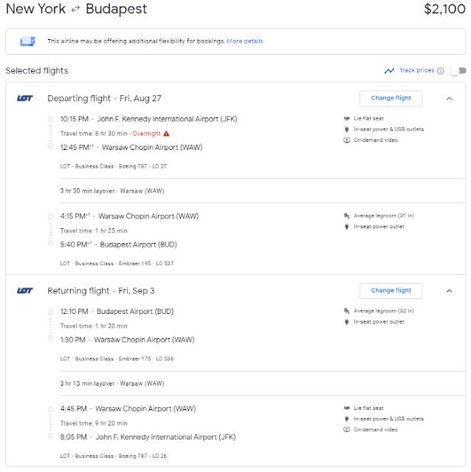
Task: Click the 4:15 PM Warsaw Chopin departure line
Action: point(129,216)
